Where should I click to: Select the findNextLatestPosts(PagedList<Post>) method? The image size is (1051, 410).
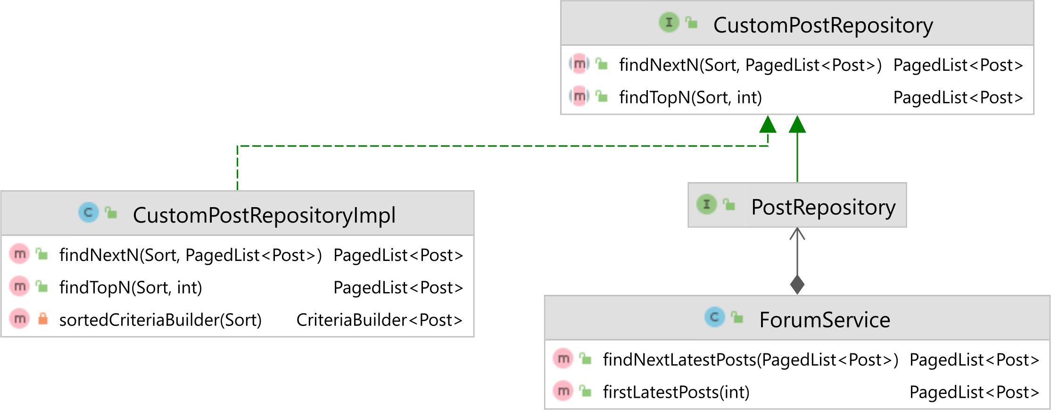pos(751,360)
